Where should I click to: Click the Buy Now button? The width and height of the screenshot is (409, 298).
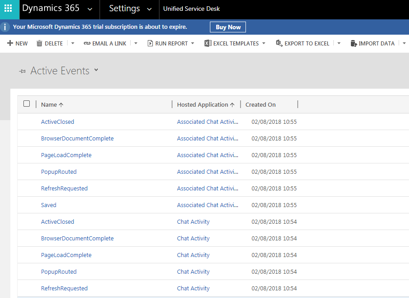pos(228,27)
